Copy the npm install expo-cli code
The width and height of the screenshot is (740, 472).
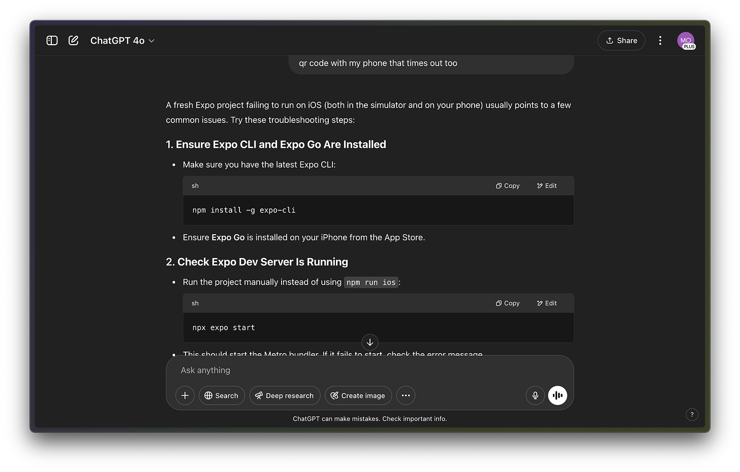point(508,186)
